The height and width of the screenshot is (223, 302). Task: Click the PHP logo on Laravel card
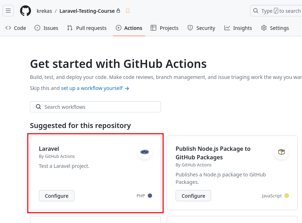point(145,152)
